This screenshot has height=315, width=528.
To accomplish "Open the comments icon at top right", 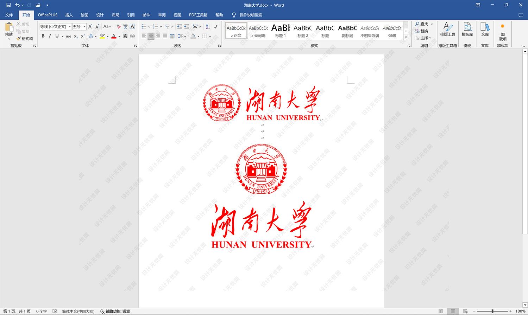I will coord(521,15).
